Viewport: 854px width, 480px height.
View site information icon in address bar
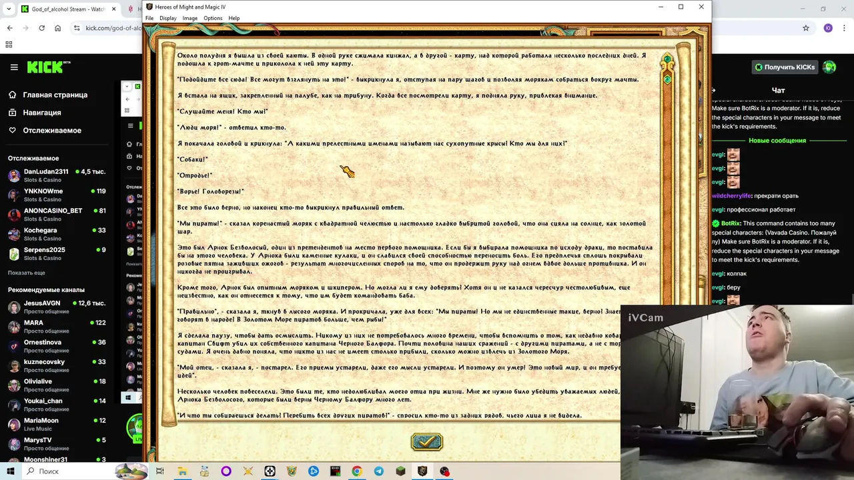click(77, 28)
